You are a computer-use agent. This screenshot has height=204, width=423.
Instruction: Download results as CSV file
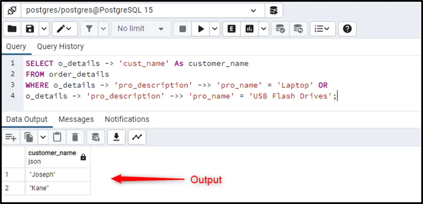click(116, 137)
